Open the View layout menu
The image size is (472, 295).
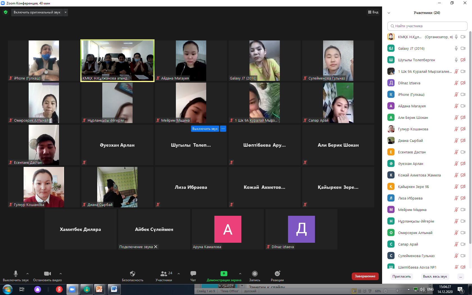(x=373, y=12)
